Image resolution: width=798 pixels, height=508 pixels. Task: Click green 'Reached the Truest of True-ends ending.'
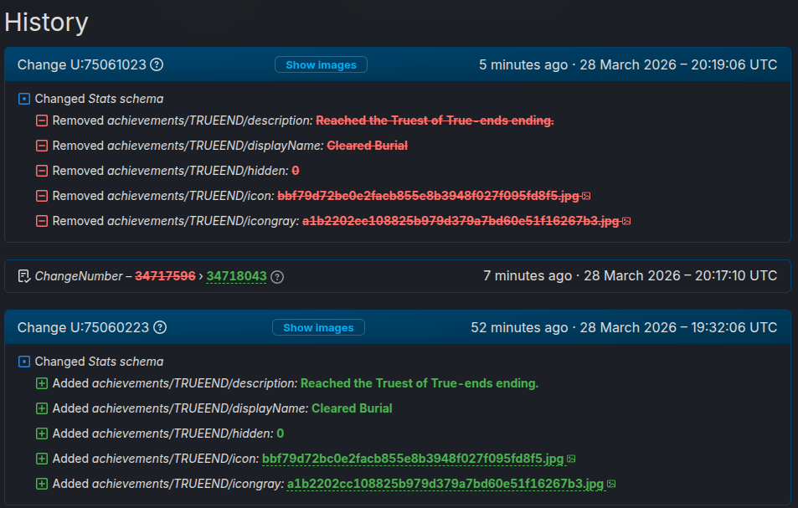(420, 383)
